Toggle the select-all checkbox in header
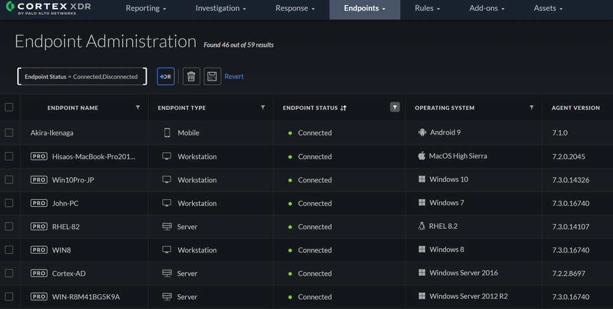The width and height of the screenshot is (613, 309). click(x=9, y=108)
